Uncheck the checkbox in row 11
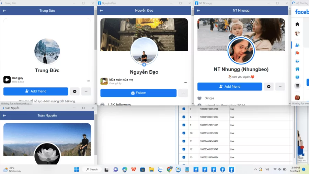309x174 pixels. click(x=184, y=141)
